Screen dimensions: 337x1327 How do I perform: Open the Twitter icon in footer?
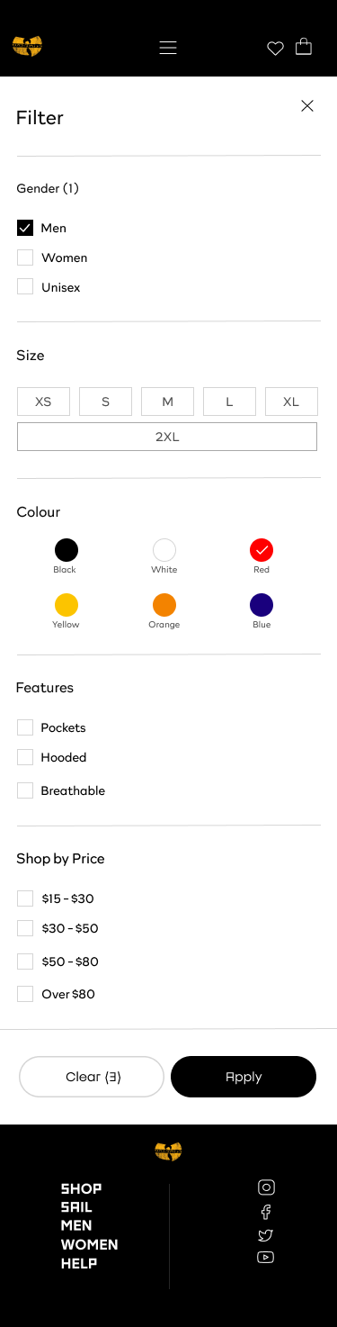[265, 1235]
